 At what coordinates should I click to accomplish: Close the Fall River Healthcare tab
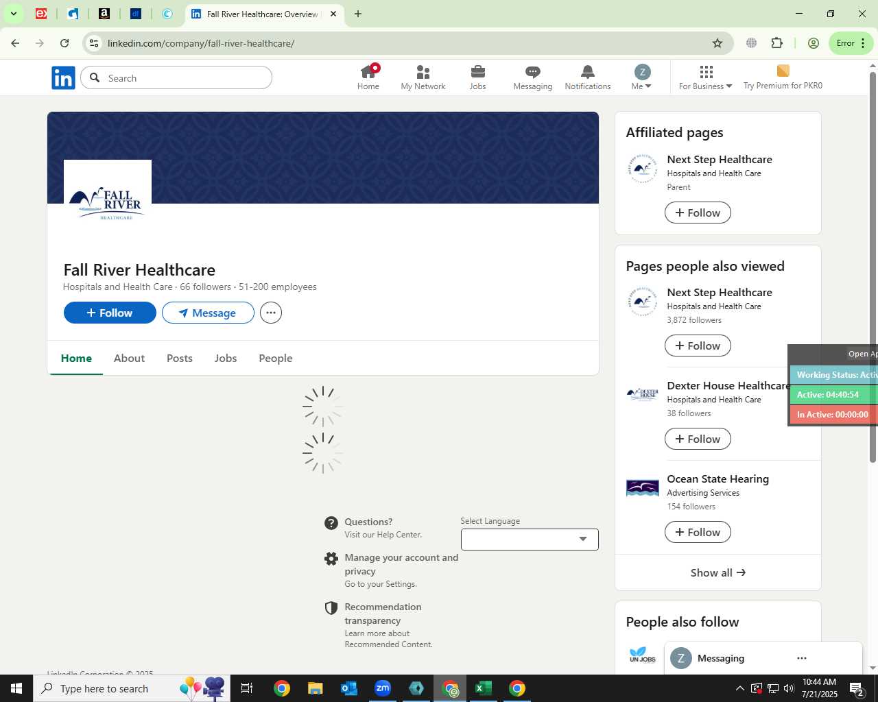(x=333, y=14)
